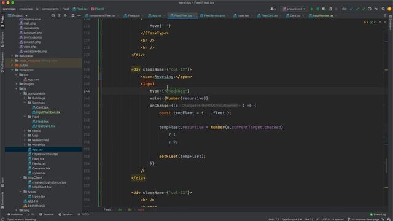Click the 'input' breadcrumb at editor bottom
The height and width of the screenshot is (221, 393).
click(141, 209)
